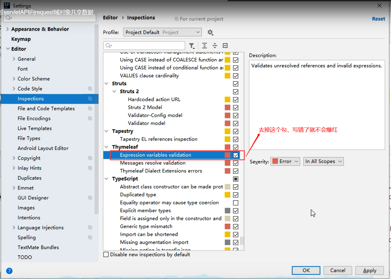Click the project-level icon beside Copyright
Viewport: 391px width, 279px height.
[90, 158]
